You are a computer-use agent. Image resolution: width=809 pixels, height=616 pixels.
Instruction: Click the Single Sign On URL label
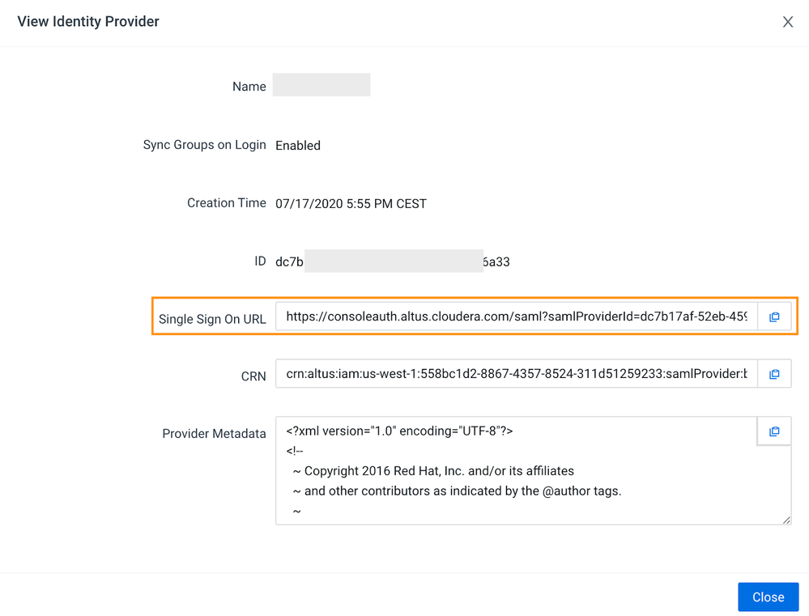pos(212,320)
